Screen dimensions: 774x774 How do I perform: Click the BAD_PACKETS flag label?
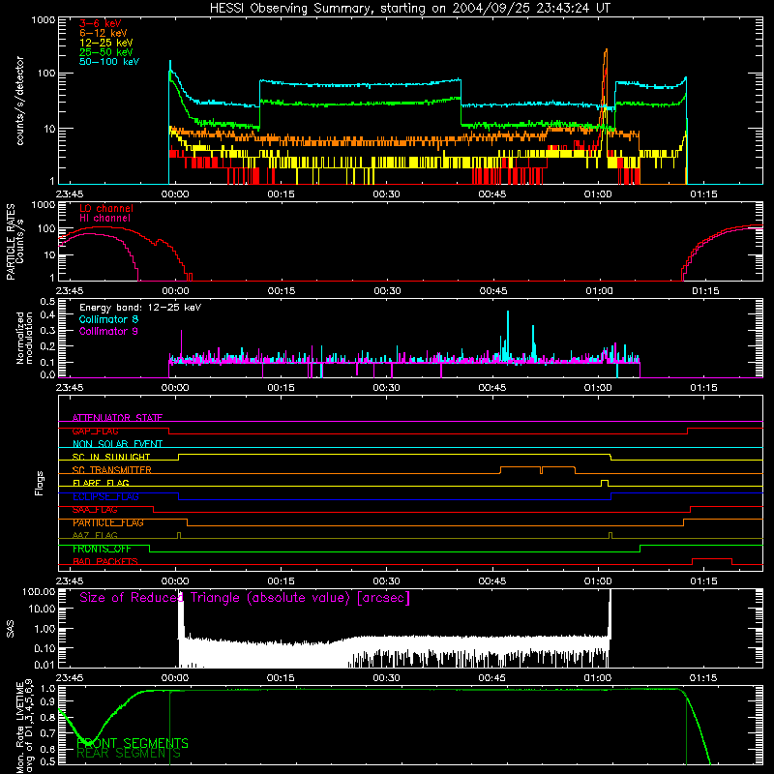click(105, 562)
